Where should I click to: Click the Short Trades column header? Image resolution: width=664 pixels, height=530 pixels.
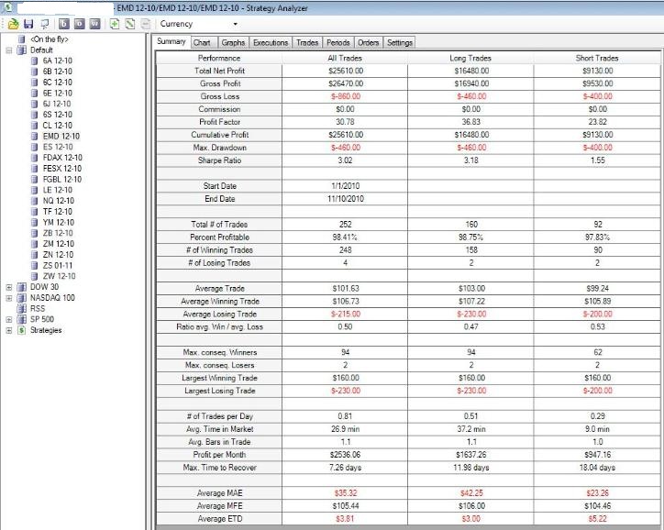[x=597, y=59]
